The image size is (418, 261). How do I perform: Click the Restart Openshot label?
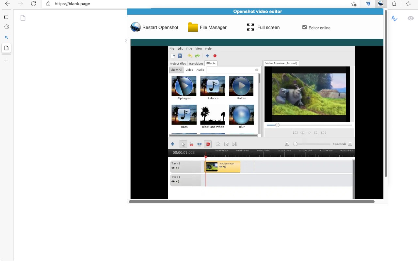[x=160, y=27]
